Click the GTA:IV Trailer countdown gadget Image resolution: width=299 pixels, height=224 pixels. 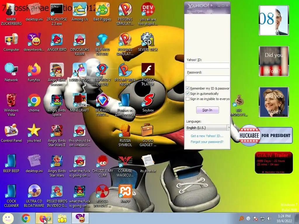(x=274, y=162)
